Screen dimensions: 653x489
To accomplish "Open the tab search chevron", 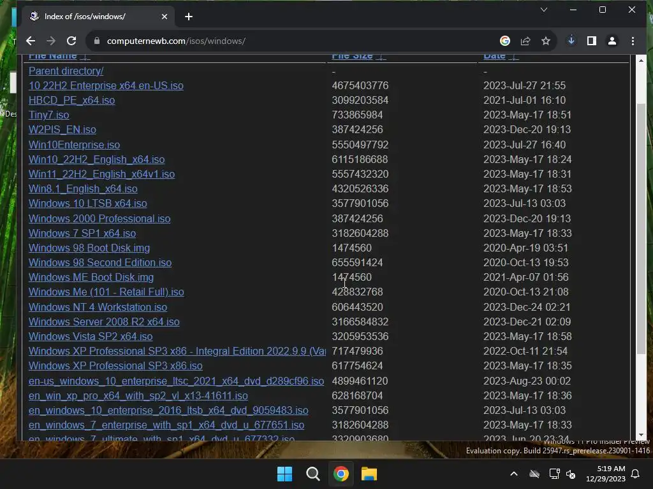I will point(544,10).
